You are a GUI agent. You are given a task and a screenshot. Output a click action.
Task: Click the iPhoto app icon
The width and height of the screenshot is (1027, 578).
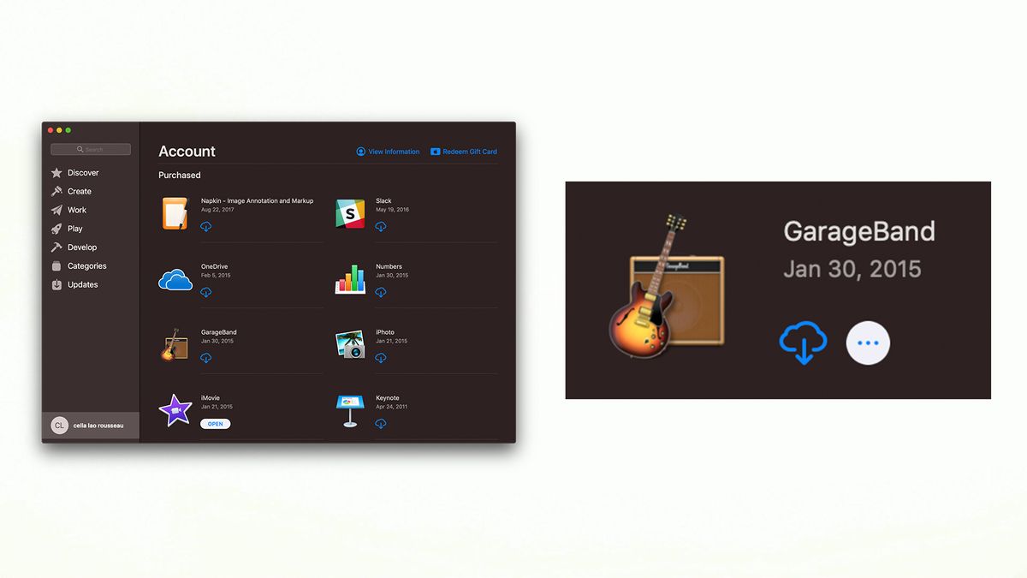(x=350, y=343)
